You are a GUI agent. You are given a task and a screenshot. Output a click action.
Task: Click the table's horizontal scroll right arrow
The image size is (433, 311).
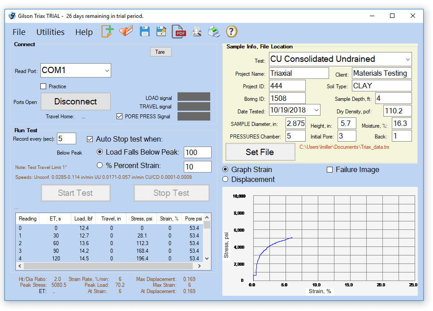click(199, 266)
